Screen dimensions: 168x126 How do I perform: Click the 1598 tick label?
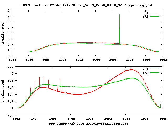click(129, 60)
